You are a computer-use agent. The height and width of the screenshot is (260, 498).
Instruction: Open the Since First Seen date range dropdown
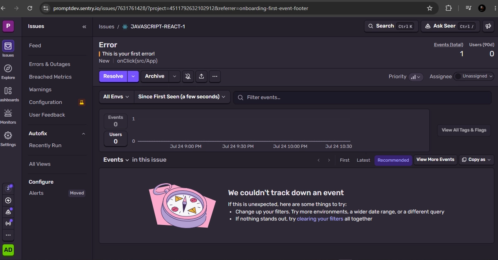[182, 97]
